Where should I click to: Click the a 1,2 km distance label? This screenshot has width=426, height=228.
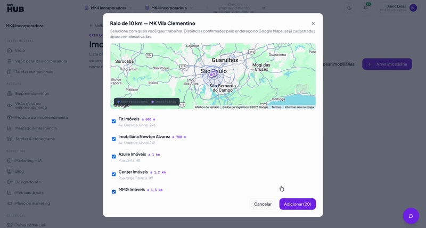pyautogui.click(x=158, y=172)
